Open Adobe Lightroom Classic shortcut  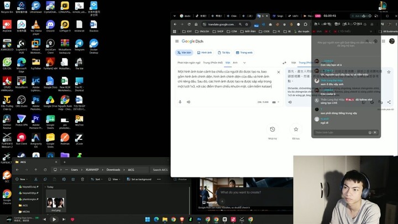tap(36, 84)
